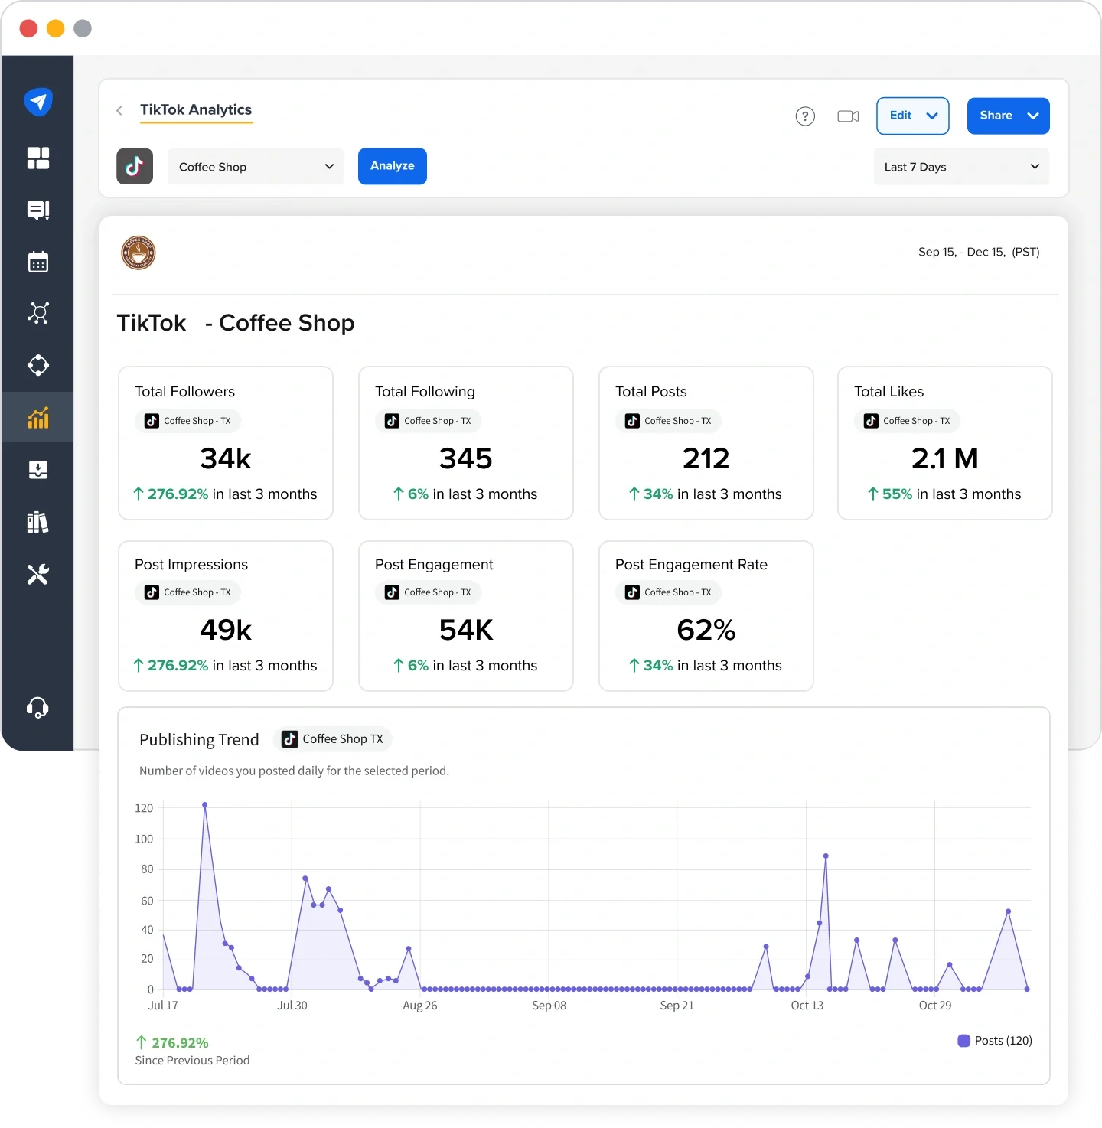This screenshot has width=1102, height=1128.
Task: Open the Share options menu
Action: pyautogui.click(x=1008, y=116)
